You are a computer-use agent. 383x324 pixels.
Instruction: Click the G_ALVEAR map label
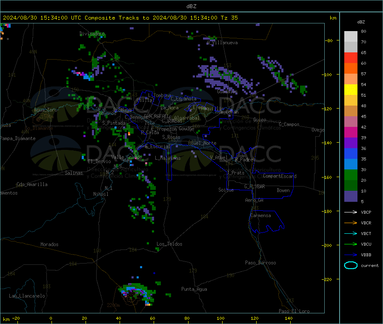[x=254, y=186]
